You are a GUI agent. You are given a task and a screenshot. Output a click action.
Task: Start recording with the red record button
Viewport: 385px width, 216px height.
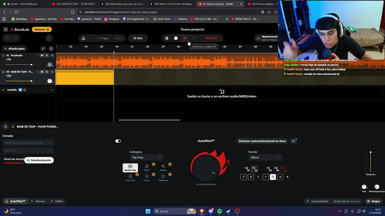tap(185, 38)
